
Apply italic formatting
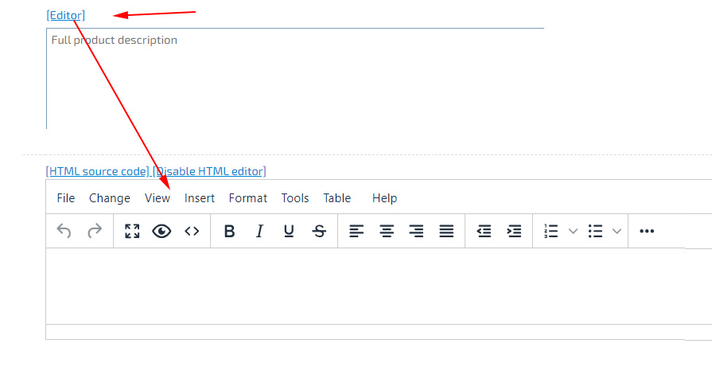(259, 231)
